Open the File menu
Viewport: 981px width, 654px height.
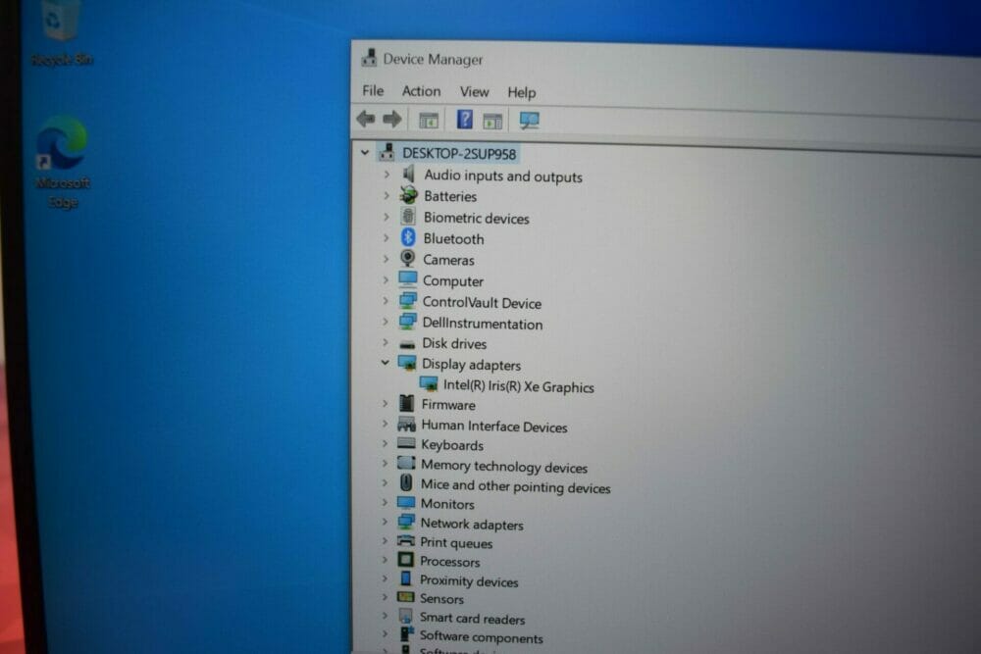click(x=373, y=90)
